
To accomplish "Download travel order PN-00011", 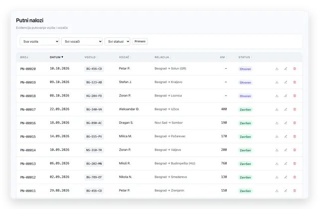I will [277, 191].
